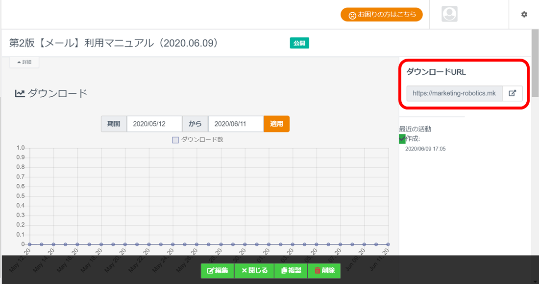Image resolution: width=539 pixels, height=284 pixels.
Task: Click the start date field 2020/05/12
Action: (154, 124)
